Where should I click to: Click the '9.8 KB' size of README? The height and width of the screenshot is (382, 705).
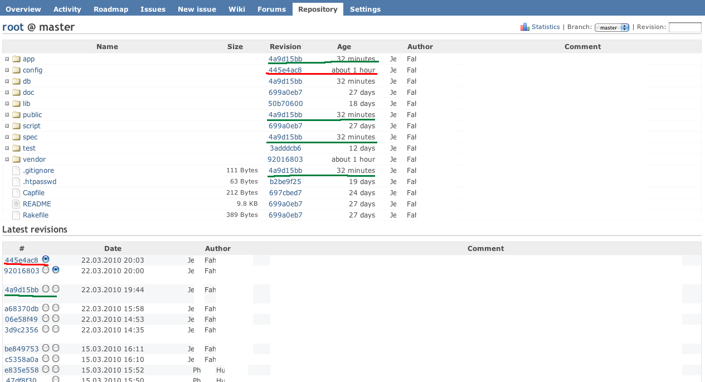(247, 204)
